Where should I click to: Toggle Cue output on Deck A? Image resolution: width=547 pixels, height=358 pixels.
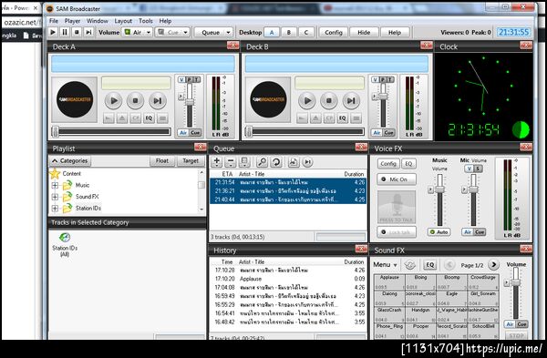tap(195, 132)
